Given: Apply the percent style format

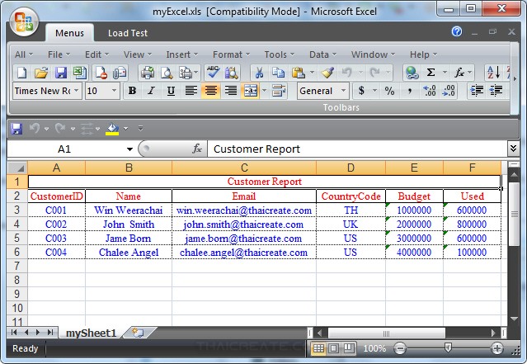Looking at the screenshot, I should (388, 91).
